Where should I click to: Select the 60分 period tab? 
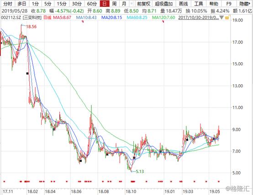click(x=92, y=4)
